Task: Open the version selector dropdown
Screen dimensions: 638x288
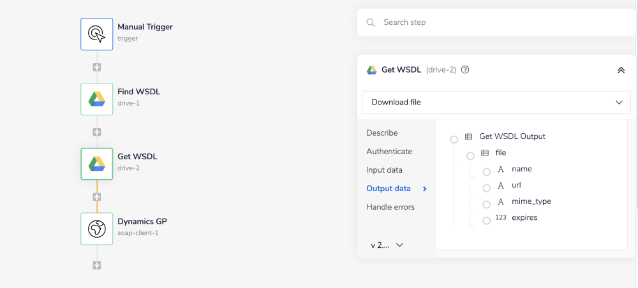Action: click(x=387, y=245)
